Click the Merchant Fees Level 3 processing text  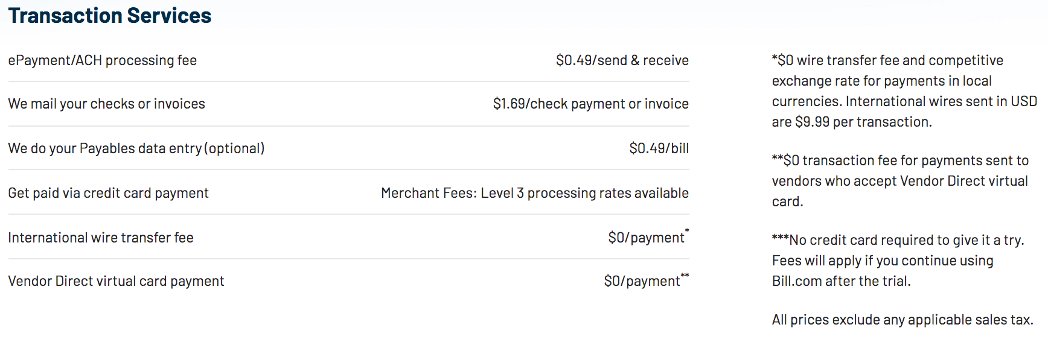coord(534,193)
